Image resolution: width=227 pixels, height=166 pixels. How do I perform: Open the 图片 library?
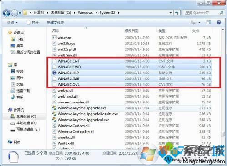pos(20,78)
